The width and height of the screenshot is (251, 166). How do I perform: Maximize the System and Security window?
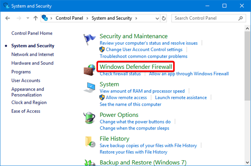pyautogui.click(x=224, y=6)
